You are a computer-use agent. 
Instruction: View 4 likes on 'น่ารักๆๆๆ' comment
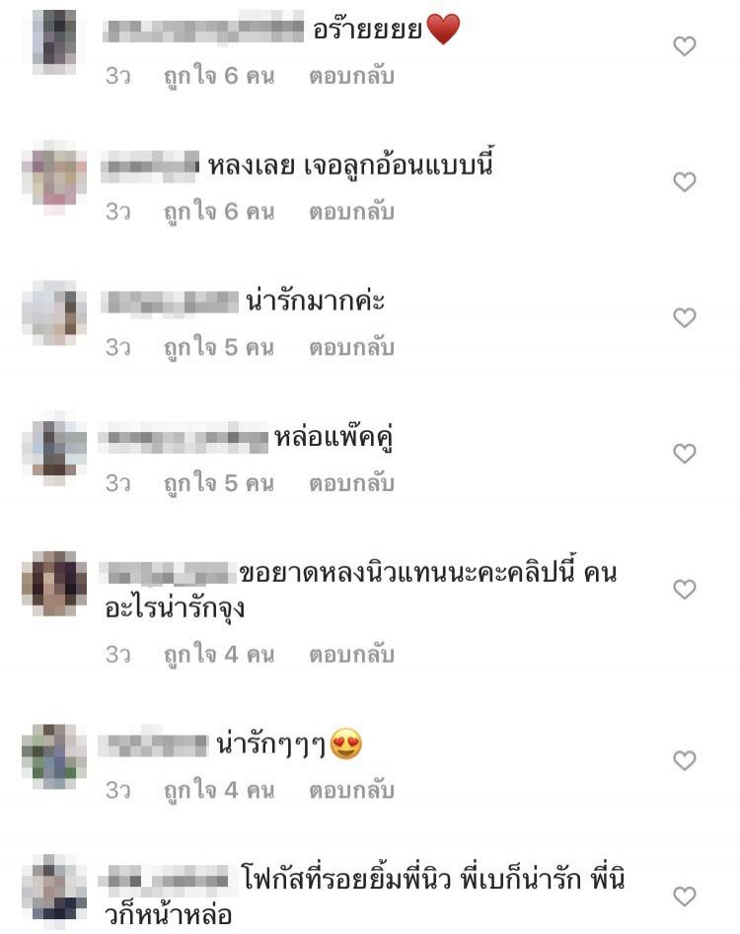[x=219, y=792]
